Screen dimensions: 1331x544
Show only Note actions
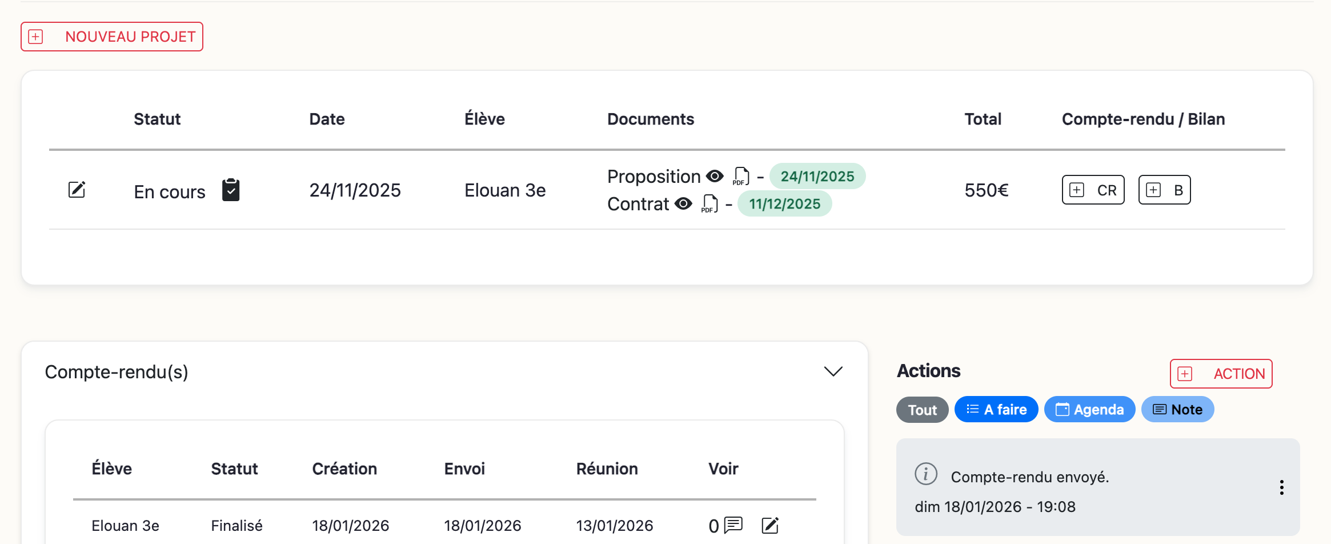pos(1177,410)
